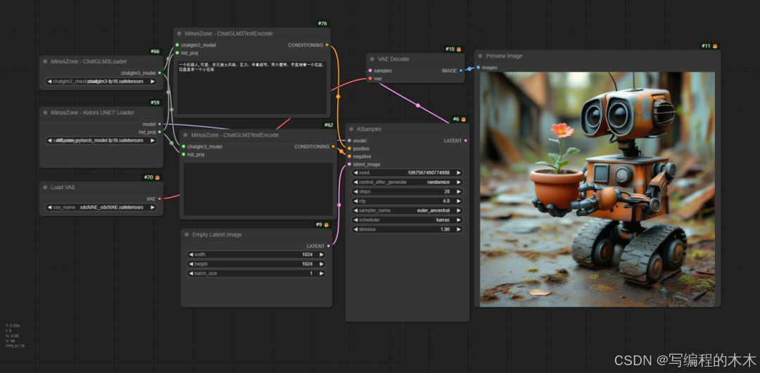This screenshot has width=760, height=373.
Task: Click the empty negative prompt text area
Action: [x=258, y=189]
